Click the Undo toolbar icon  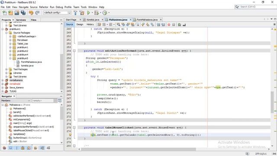click(x=31, y=13)
